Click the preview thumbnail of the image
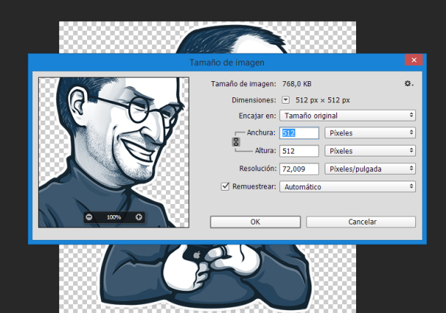 coord(113,152)
